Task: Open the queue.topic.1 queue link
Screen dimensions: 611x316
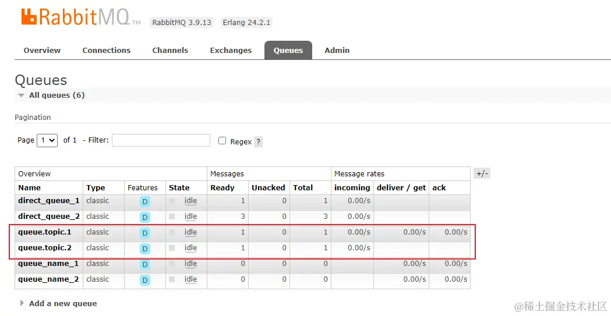Action: point(45,232)
